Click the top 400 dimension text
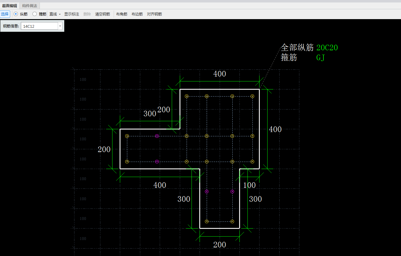The height and width of the screenshot is (256, 401). click(220, 74)
